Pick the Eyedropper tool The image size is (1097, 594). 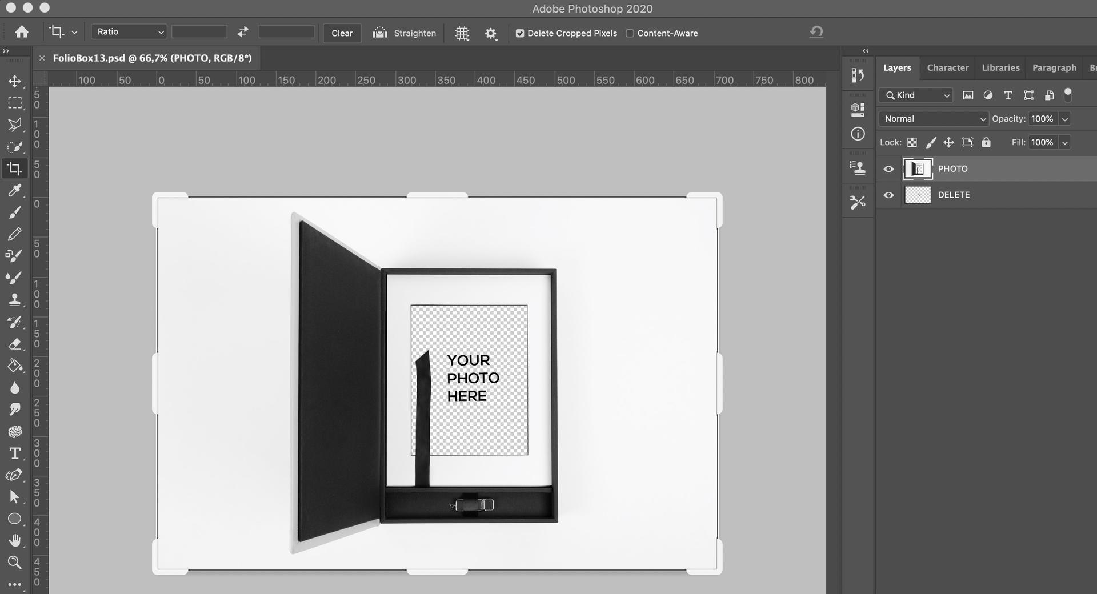click(15, 191)
